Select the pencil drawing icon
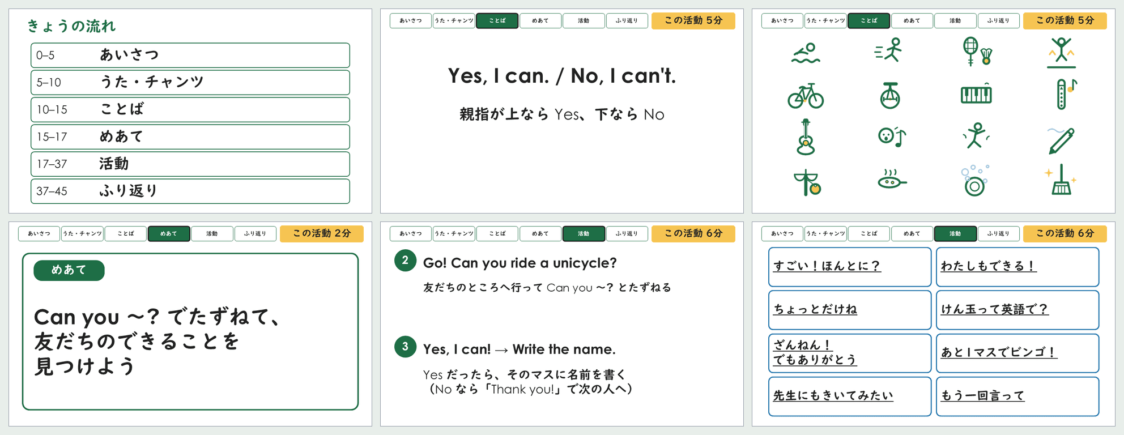The image size is (1124, 435). tap(1061, 140)
